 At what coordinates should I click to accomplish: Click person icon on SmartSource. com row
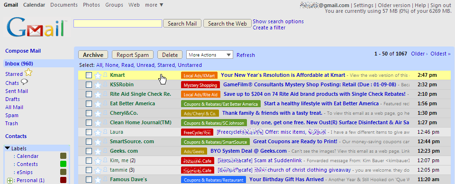click(x=105, y=141)
